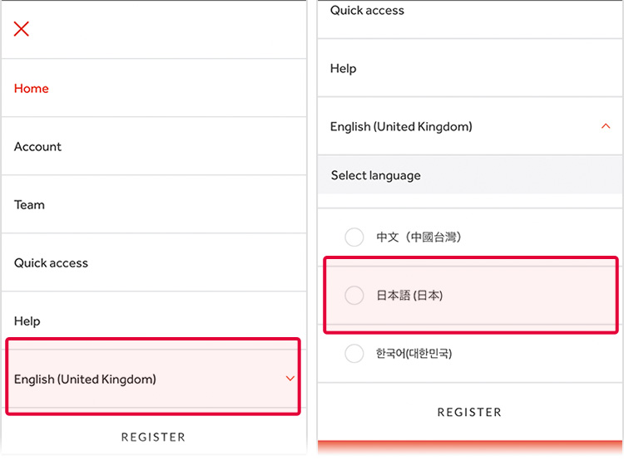
Task: Open Help in the right panel
Action: [470, 68]
